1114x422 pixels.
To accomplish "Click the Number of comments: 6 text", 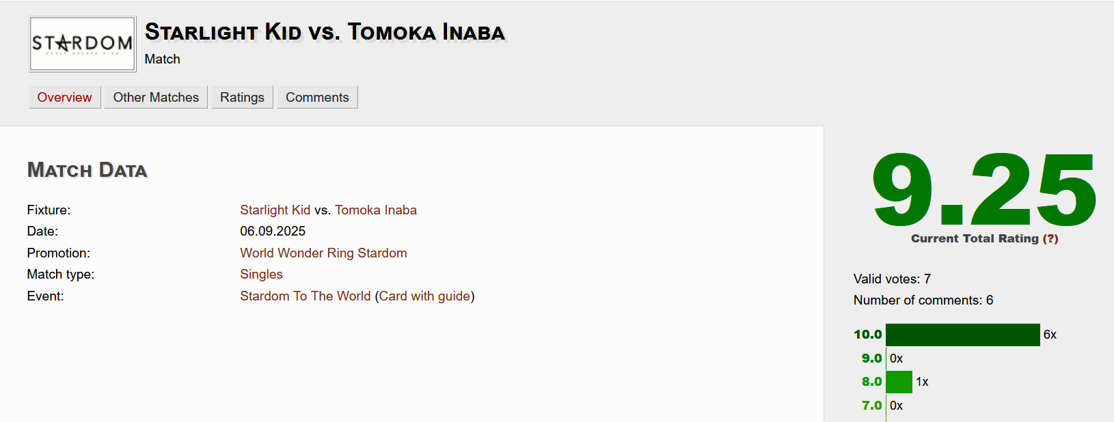I will click(x=923, y=300).
